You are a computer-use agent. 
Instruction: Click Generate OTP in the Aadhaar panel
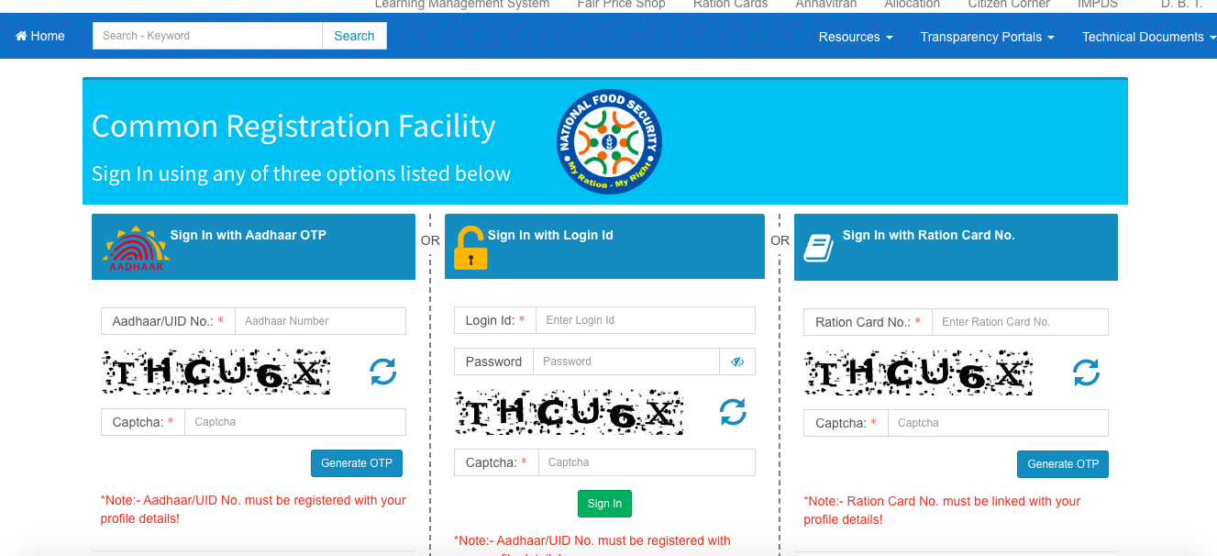(356, 462)
